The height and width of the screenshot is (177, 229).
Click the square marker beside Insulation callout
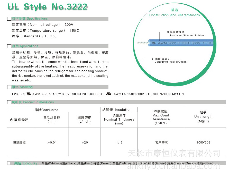click(x=167, y=32)
